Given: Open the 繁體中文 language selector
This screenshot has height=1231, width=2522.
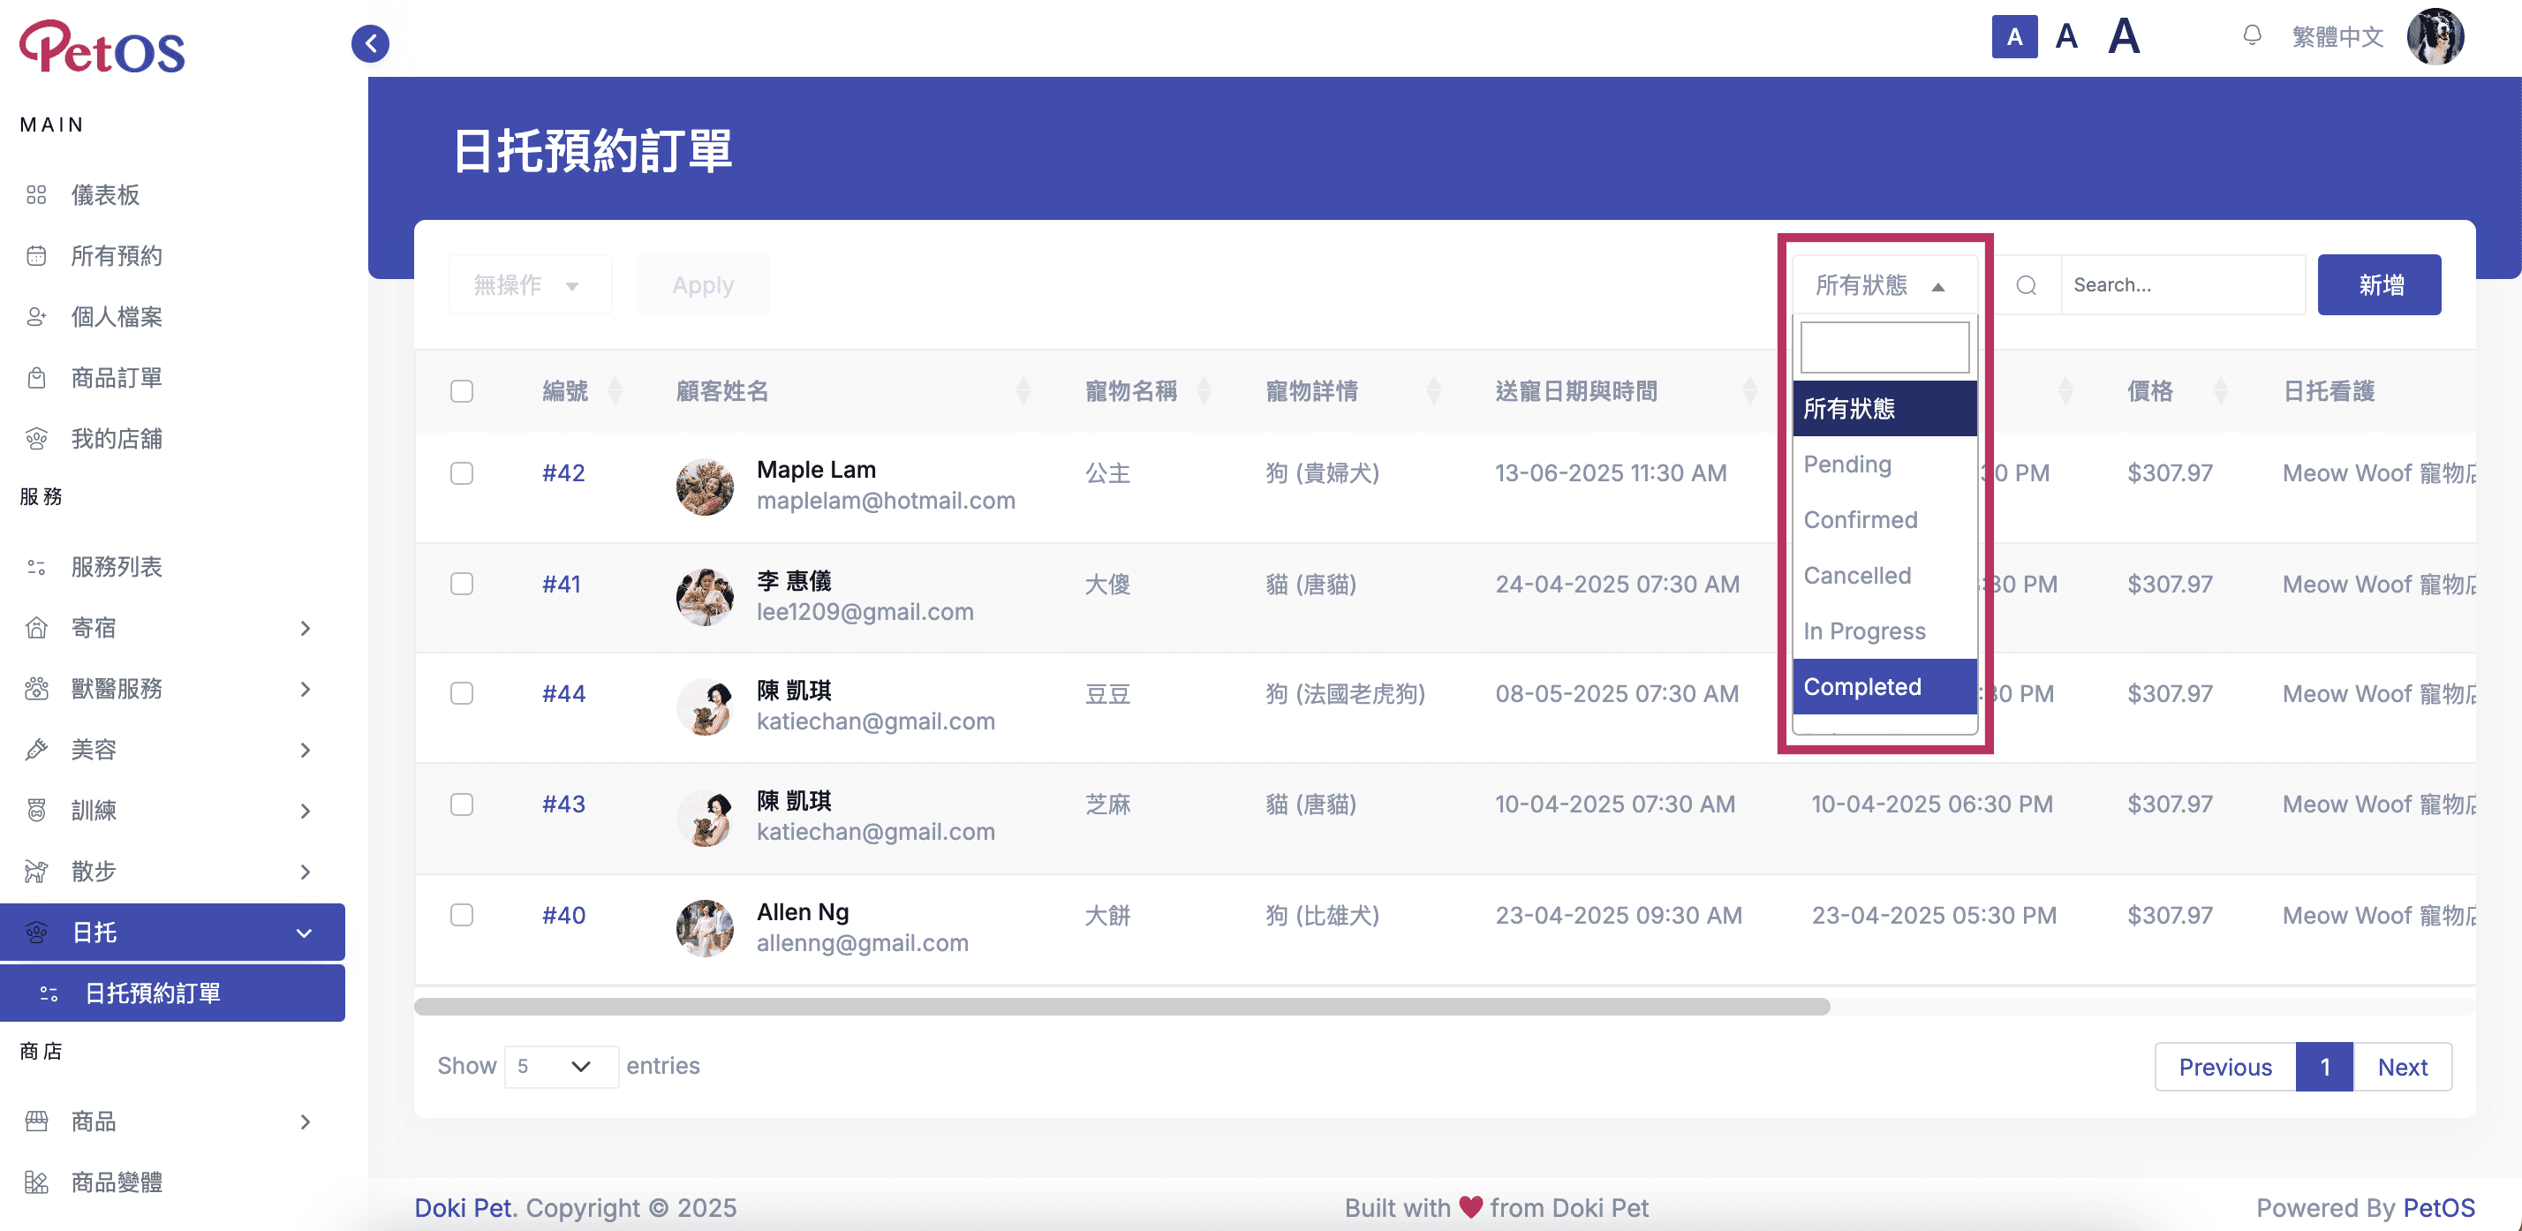Looking at the screenshot, I should point(2337,37).
